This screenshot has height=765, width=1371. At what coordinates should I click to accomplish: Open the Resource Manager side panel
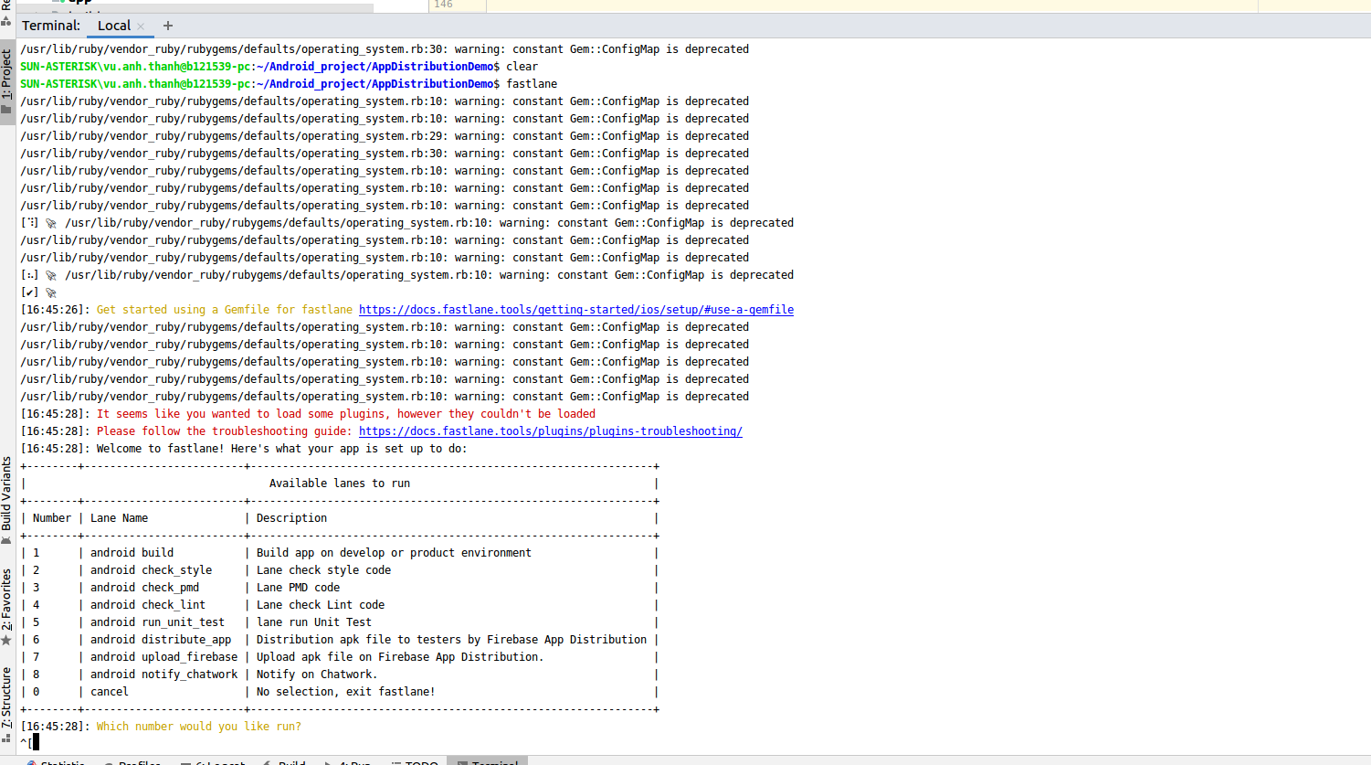[x=7, y=11]
